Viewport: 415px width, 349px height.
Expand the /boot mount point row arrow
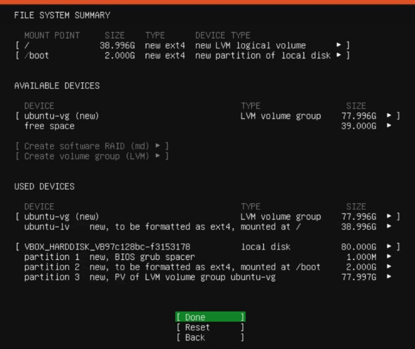(339, 56)
